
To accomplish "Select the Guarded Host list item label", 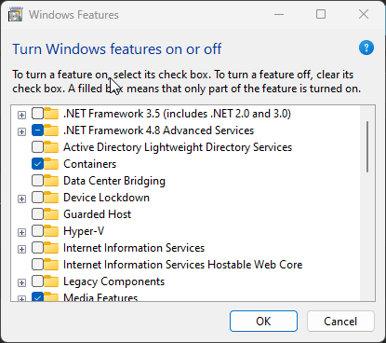I will click(97, 214).
